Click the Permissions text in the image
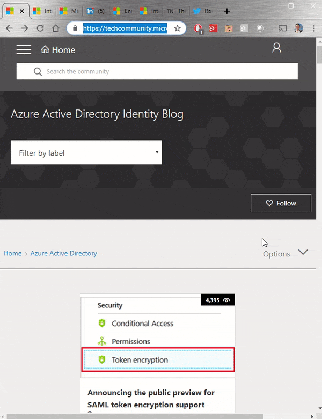The image size is (322, 419). [x=131, y=341]
